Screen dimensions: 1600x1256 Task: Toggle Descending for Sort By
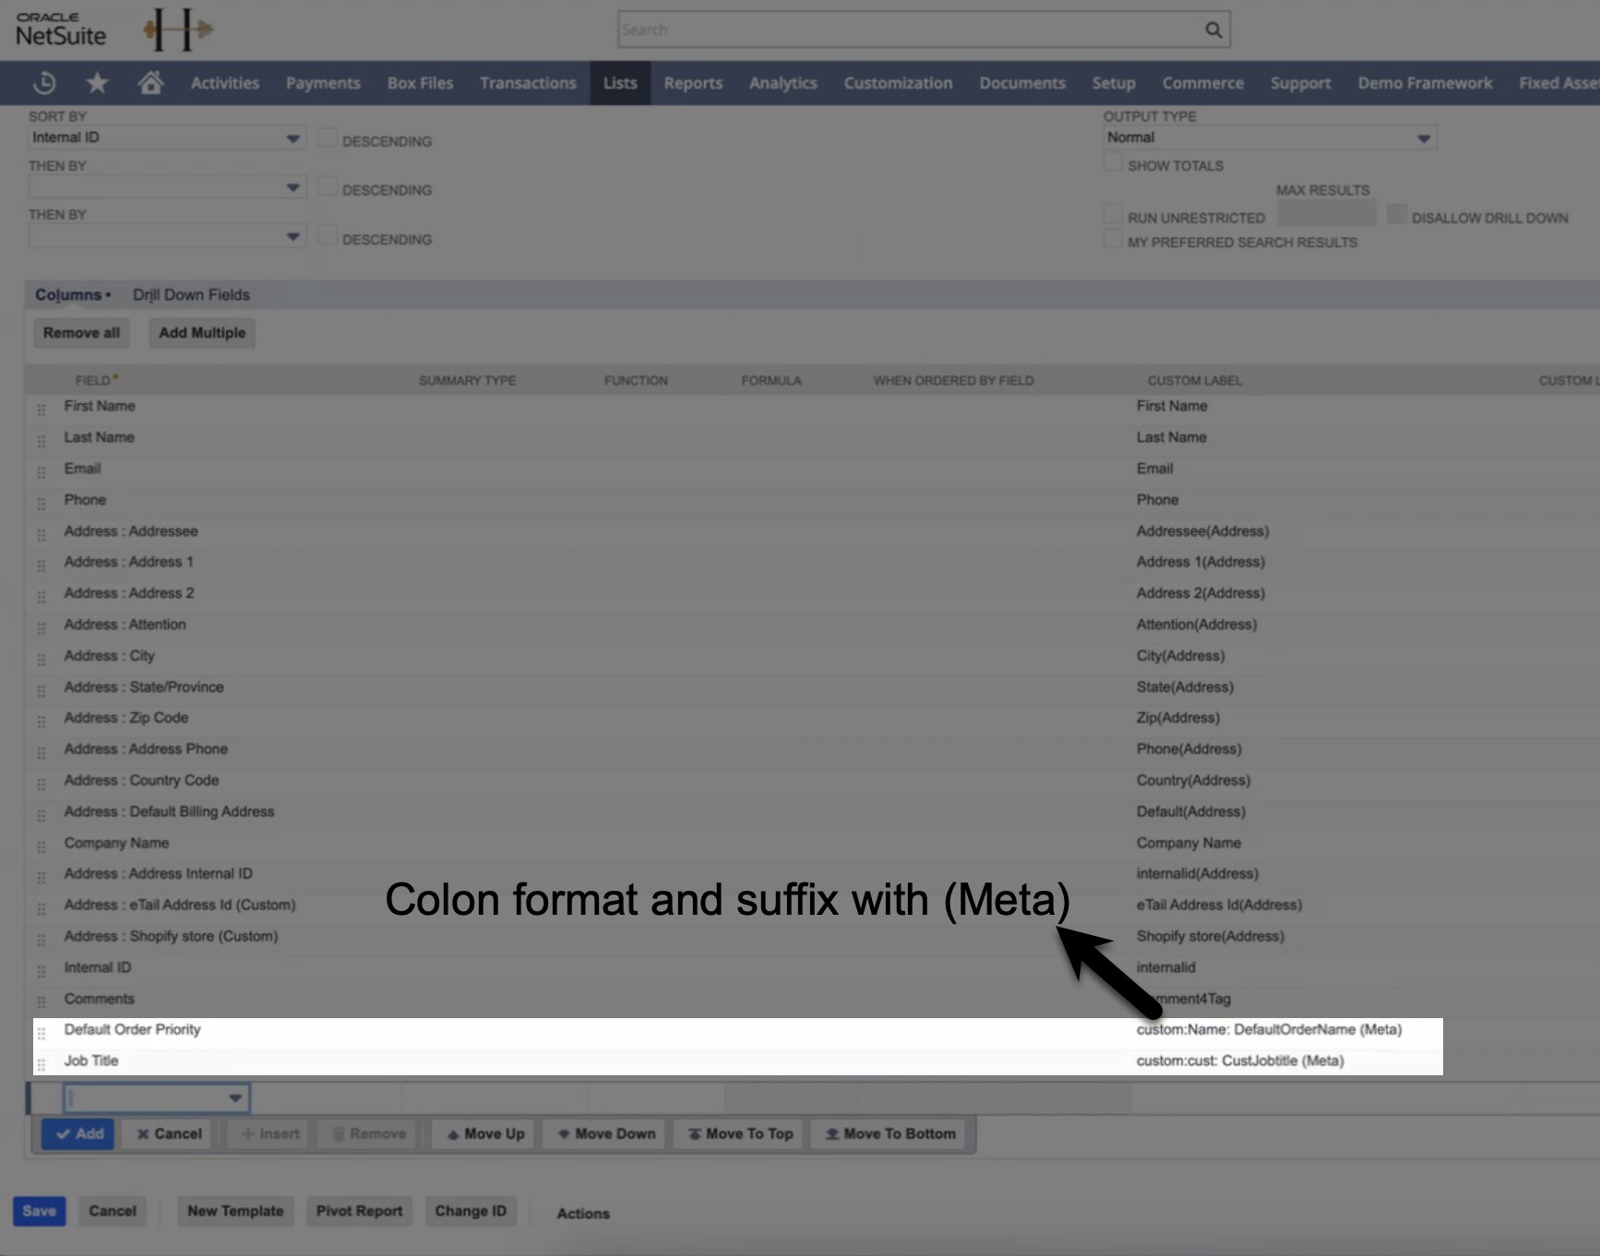[327, 137]
